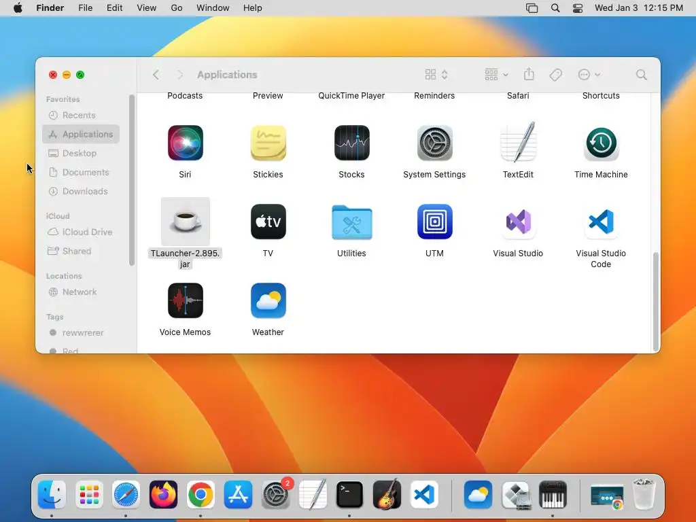The image size is (696, 522).
Task: Click the Edit Tags toolbar button
Action: (555, 75)
